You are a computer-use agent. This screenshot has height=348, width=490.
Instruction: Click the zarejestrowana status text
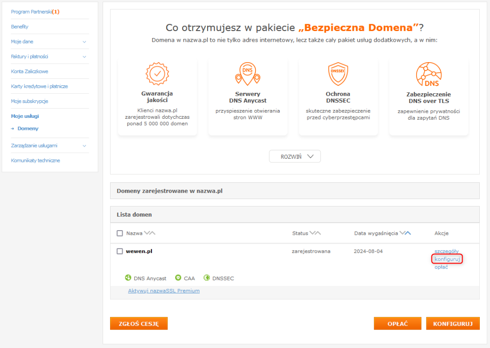coord(311,251)
